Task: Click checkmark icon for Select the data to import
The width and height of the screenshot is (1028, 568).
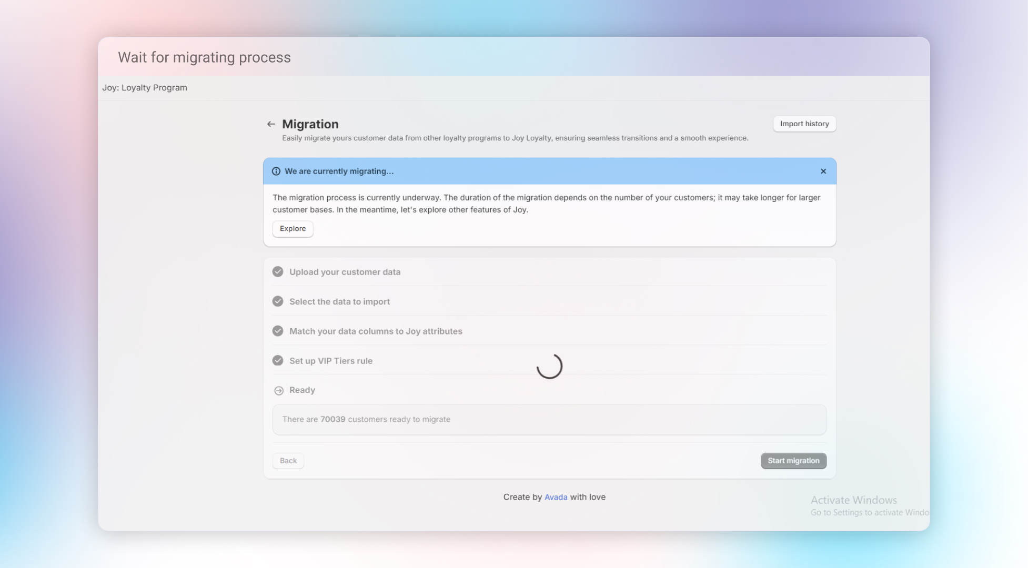Action: coord(278,301)
